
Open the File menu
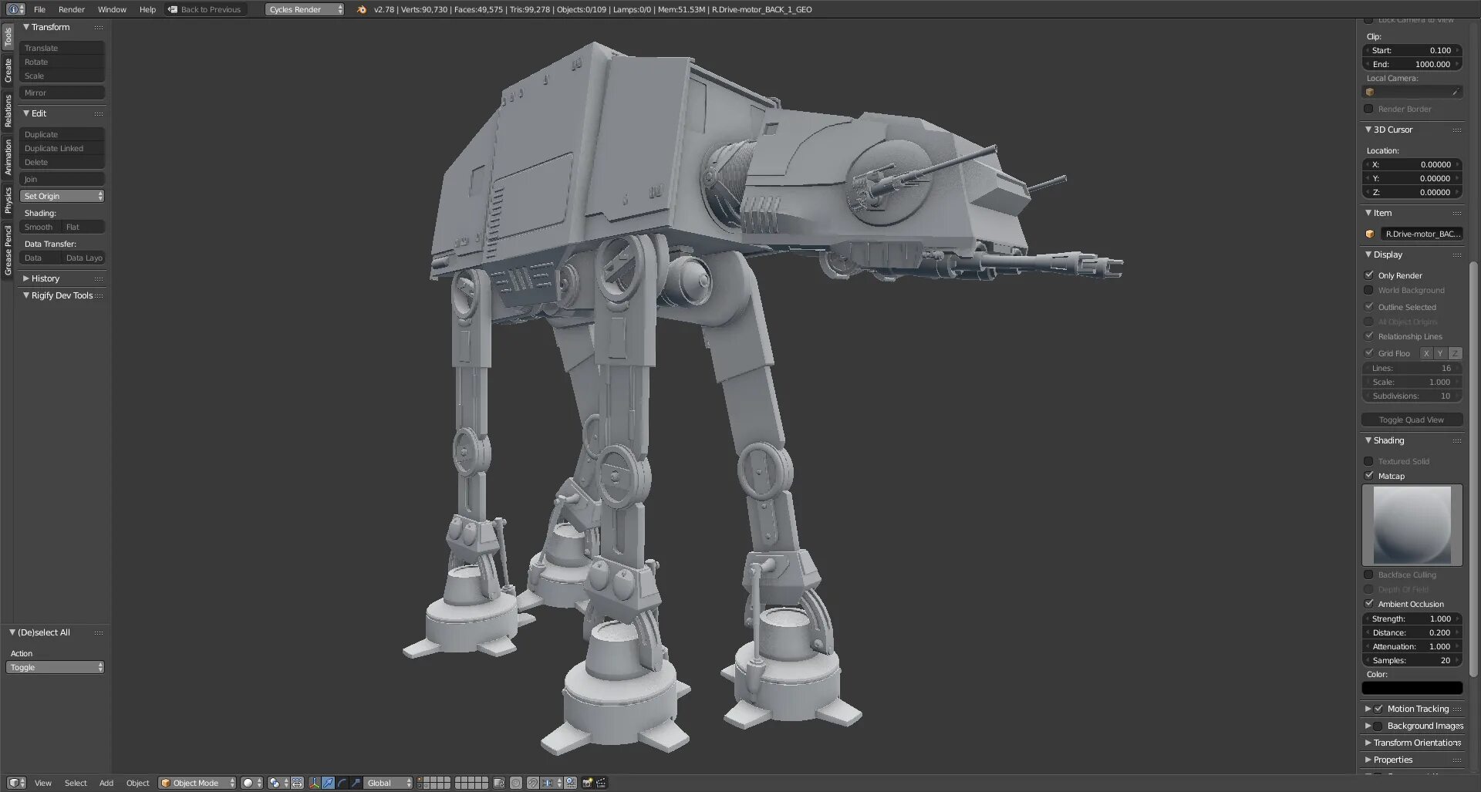(39, 9)
